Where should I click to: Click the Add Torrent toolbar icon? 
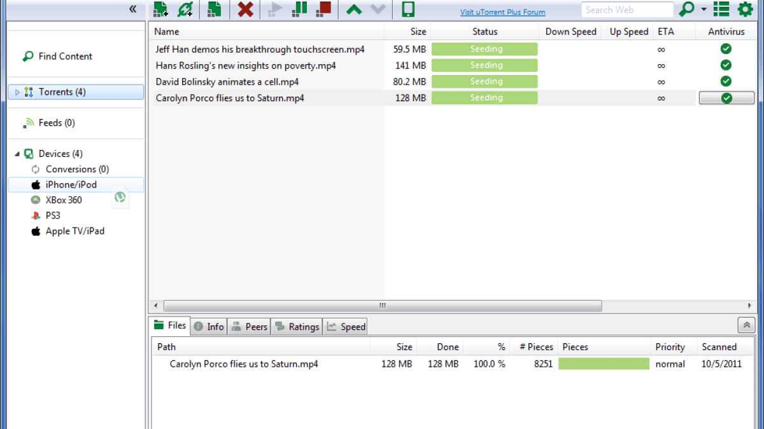[x=160, y=9]
